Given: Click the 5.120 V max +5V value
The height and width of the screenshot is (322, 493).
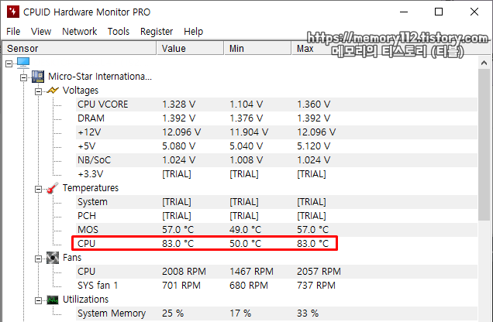Looking at the screenshot, I should click(313, 146).
